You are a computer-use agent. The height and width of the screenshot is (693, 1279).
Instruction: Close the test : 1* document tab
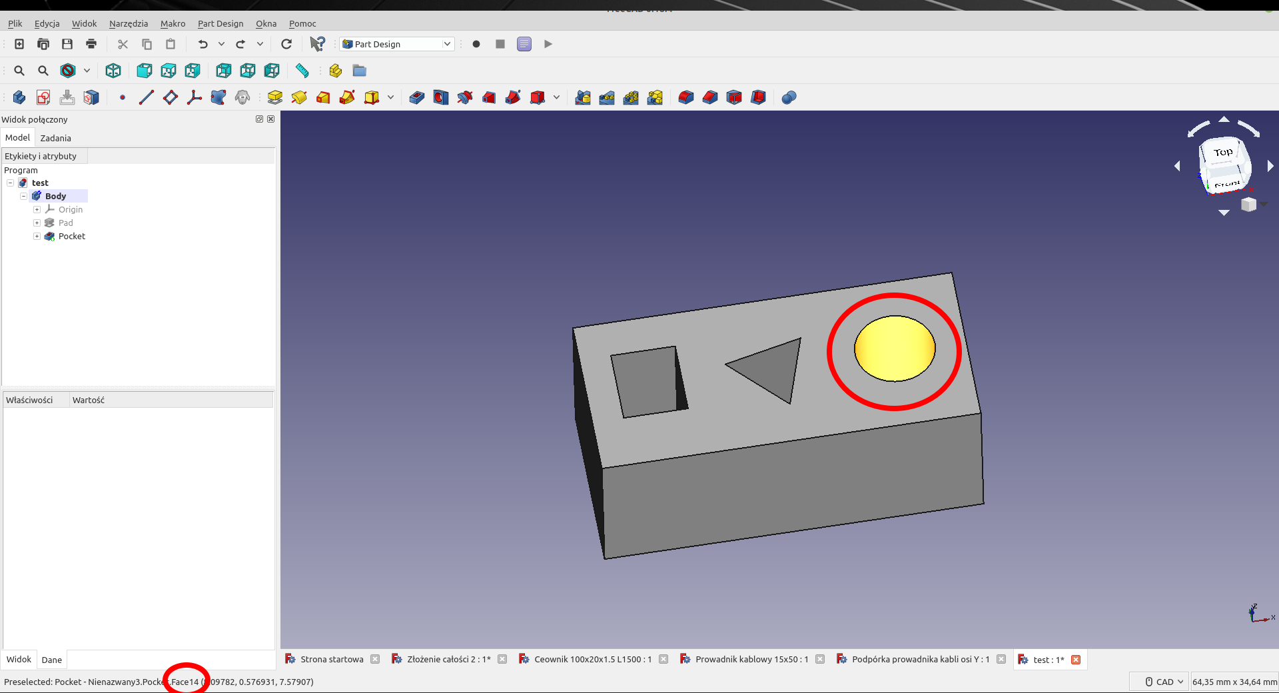pos(1076,660)
